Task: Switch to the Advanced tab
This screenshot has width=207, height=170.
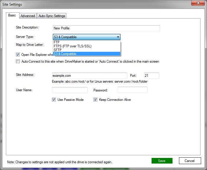Action: [28, 16]
